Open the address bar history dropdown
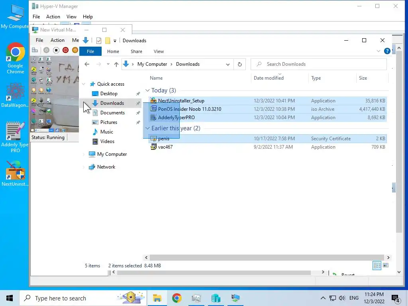 228,65
